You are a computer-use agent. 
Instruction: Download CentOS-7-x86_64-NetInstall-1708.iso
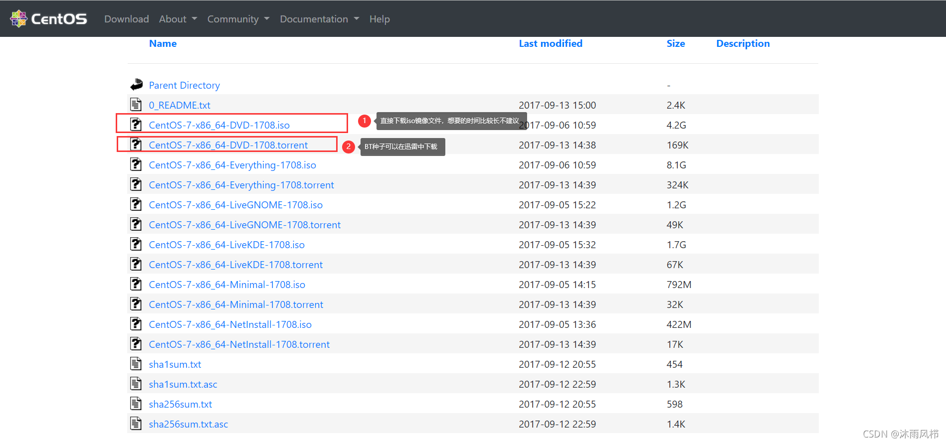pos(230,324)
